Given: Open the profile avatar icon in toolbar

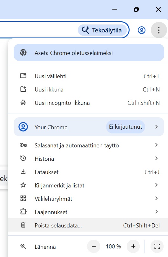Looking at the screenshot, I should 141,30.
